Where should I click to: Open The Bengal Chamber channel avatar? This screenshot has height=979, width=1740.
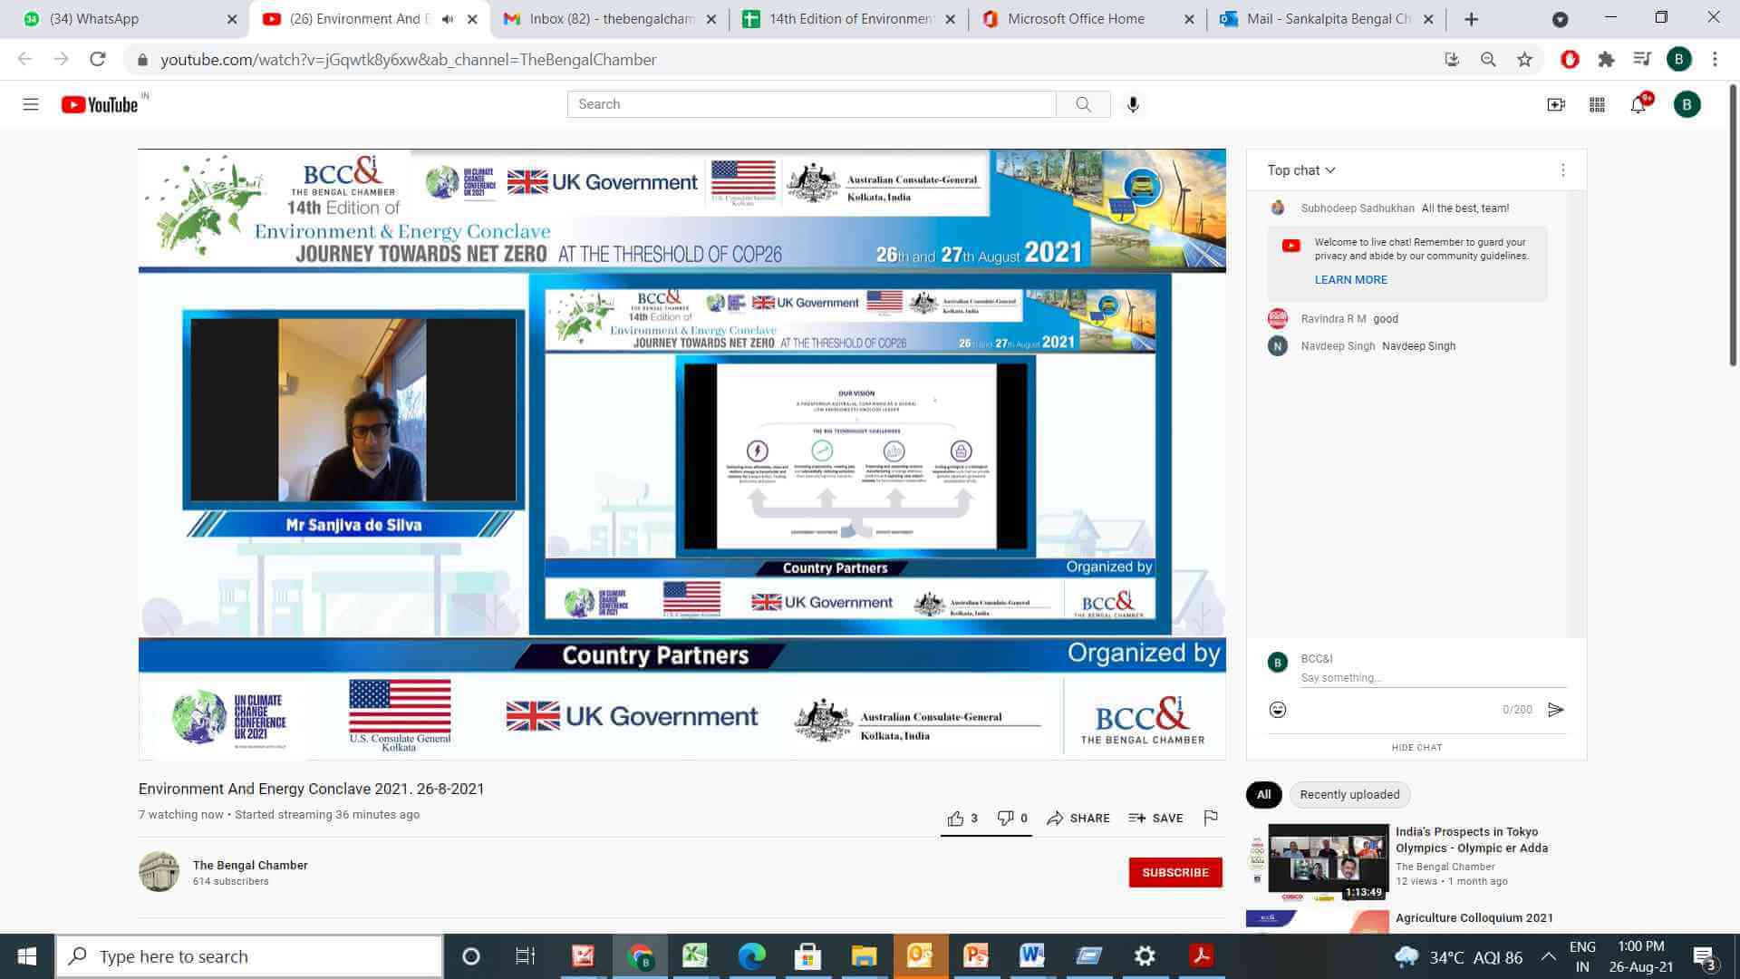159,872
